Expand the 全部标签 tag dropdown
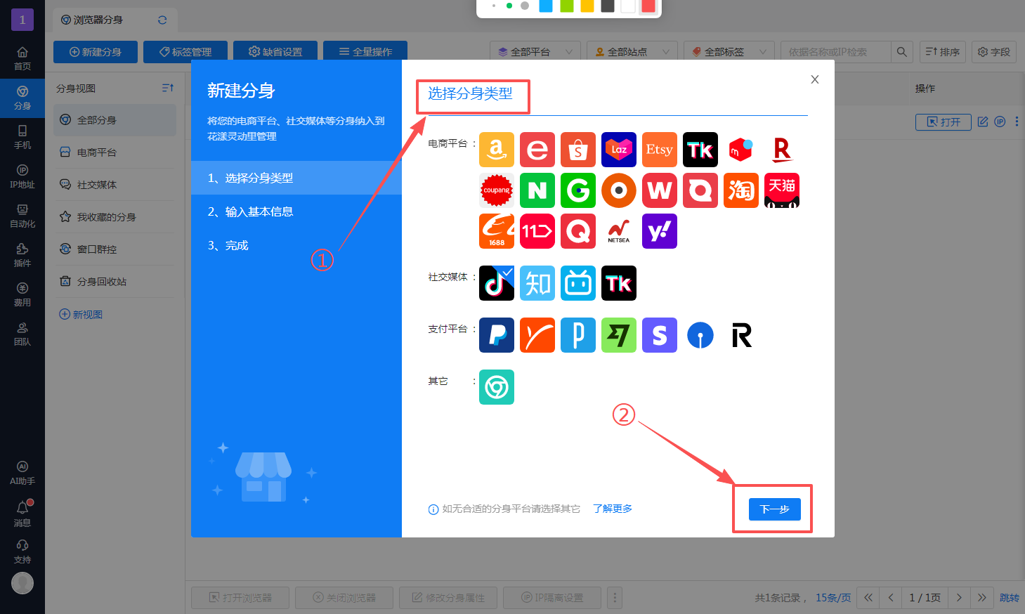 729,52
